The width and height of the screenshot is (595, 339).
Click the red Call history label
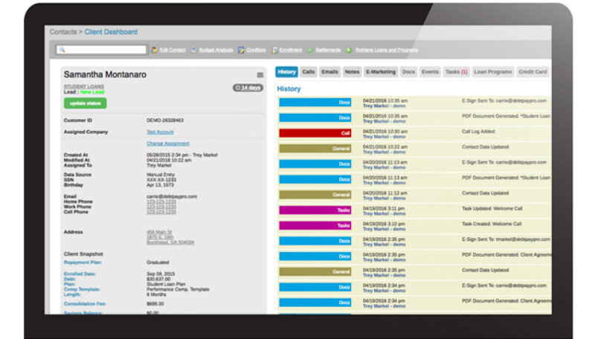point(315,133)
